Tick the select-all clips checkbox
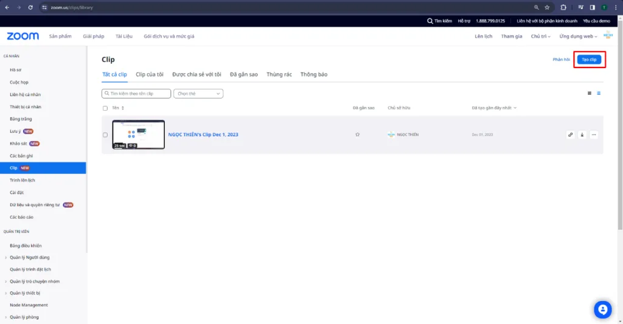Image resolution: width=623 pixels, height=324 pixels. click(105, 108)
